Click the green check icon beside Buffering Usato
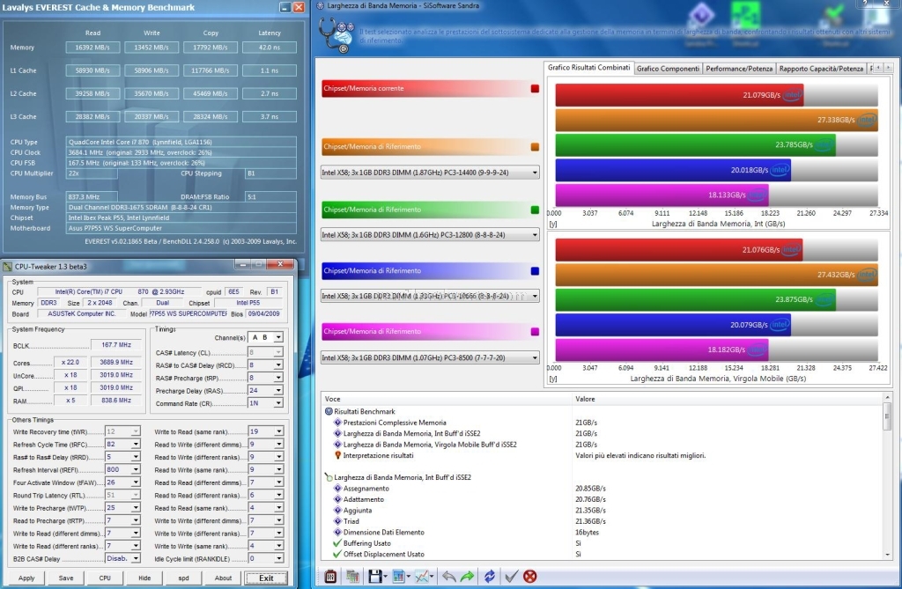Viewport: 902px width, 589px height. pyautogui.click(x=337, y=543)
